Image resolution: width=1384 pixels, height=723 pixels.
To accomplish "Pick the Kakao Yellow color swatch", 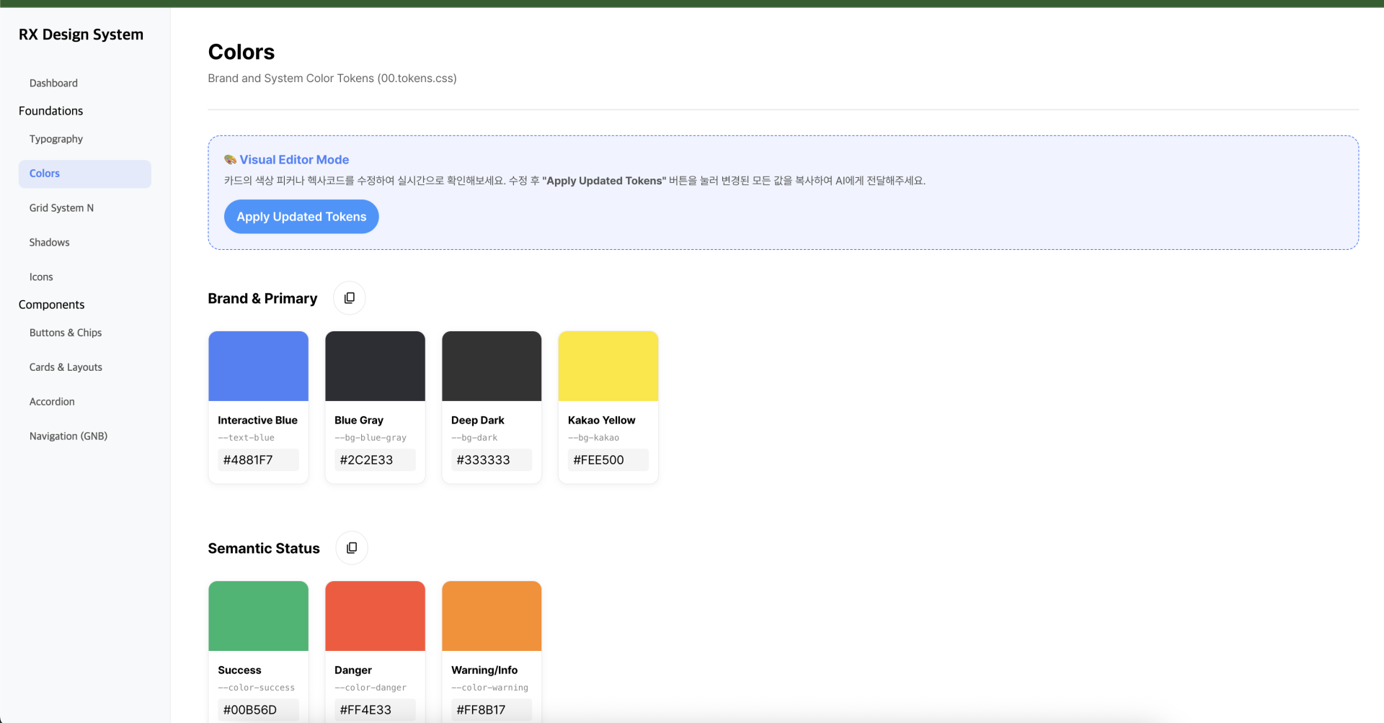I will [x=608, y=366].
